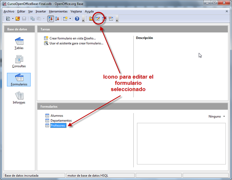Select Formularios in database pane
The height and width of the screenshot is (180, 232).
19,80
